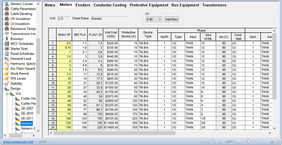The width and height of the screenshot is (282, 145).
Task: Open the www.easypower.com link
Action: click(18, 142)
